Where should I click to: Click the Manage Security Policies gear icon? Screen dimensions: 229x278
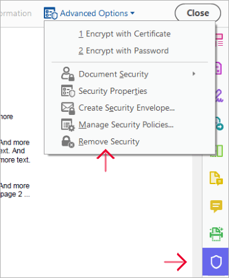coord(68,125)
